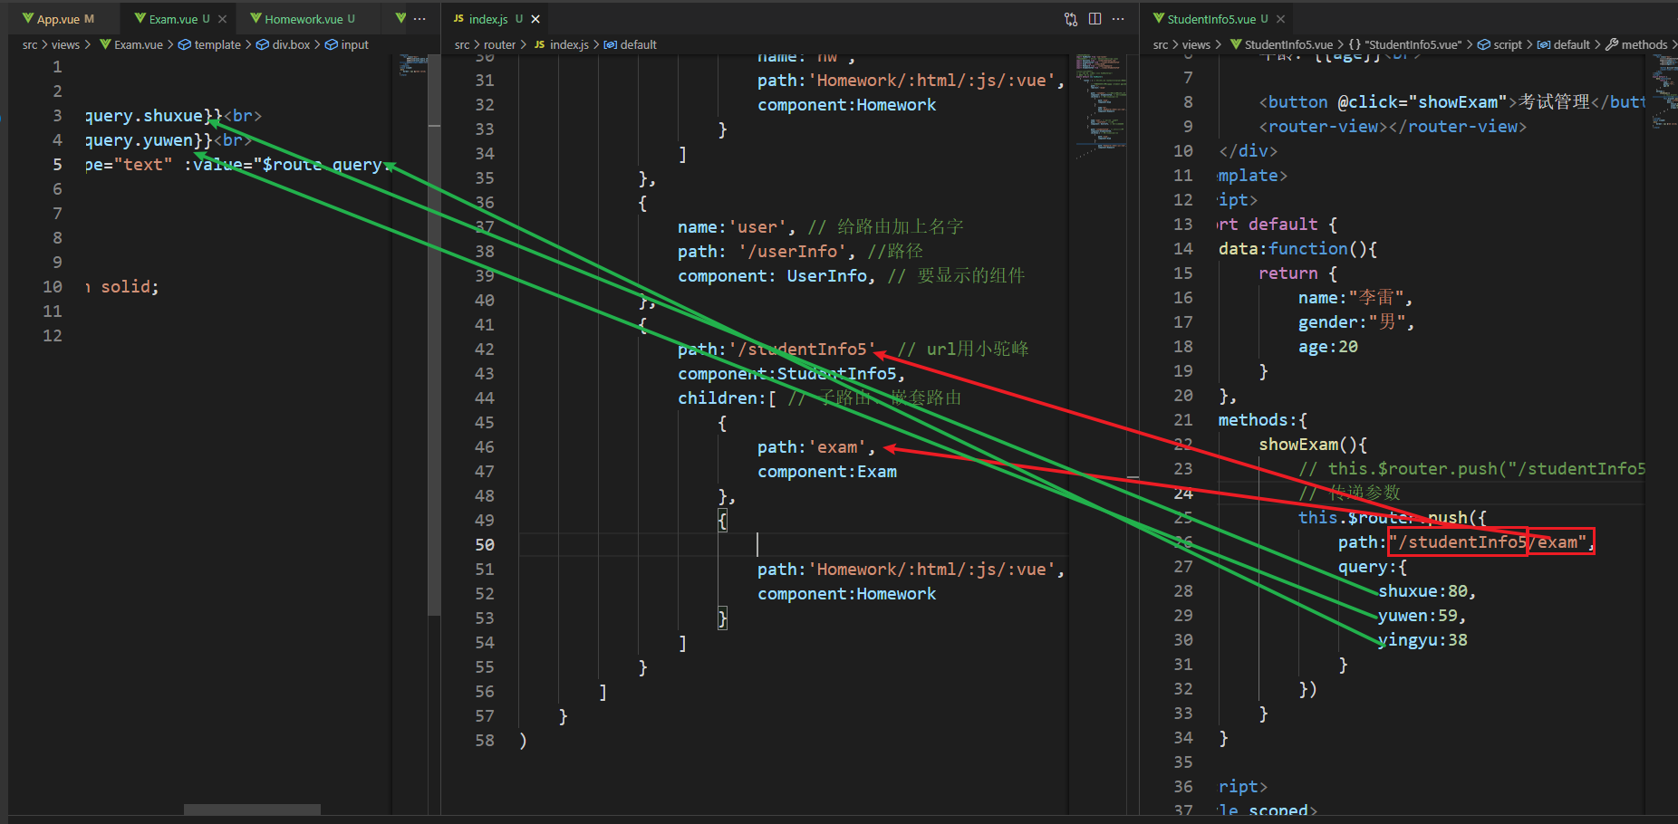
Task: Open the Homework.vue tab
Action: point(304,19)
